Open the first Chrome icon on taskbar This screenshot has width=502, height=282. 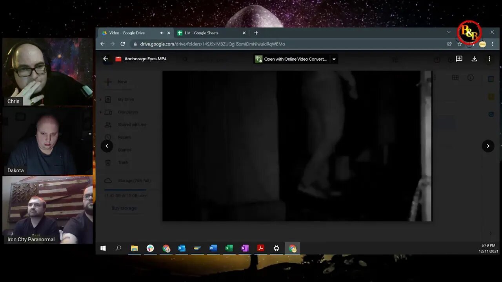pyautogui.click(x=166, y=248)
